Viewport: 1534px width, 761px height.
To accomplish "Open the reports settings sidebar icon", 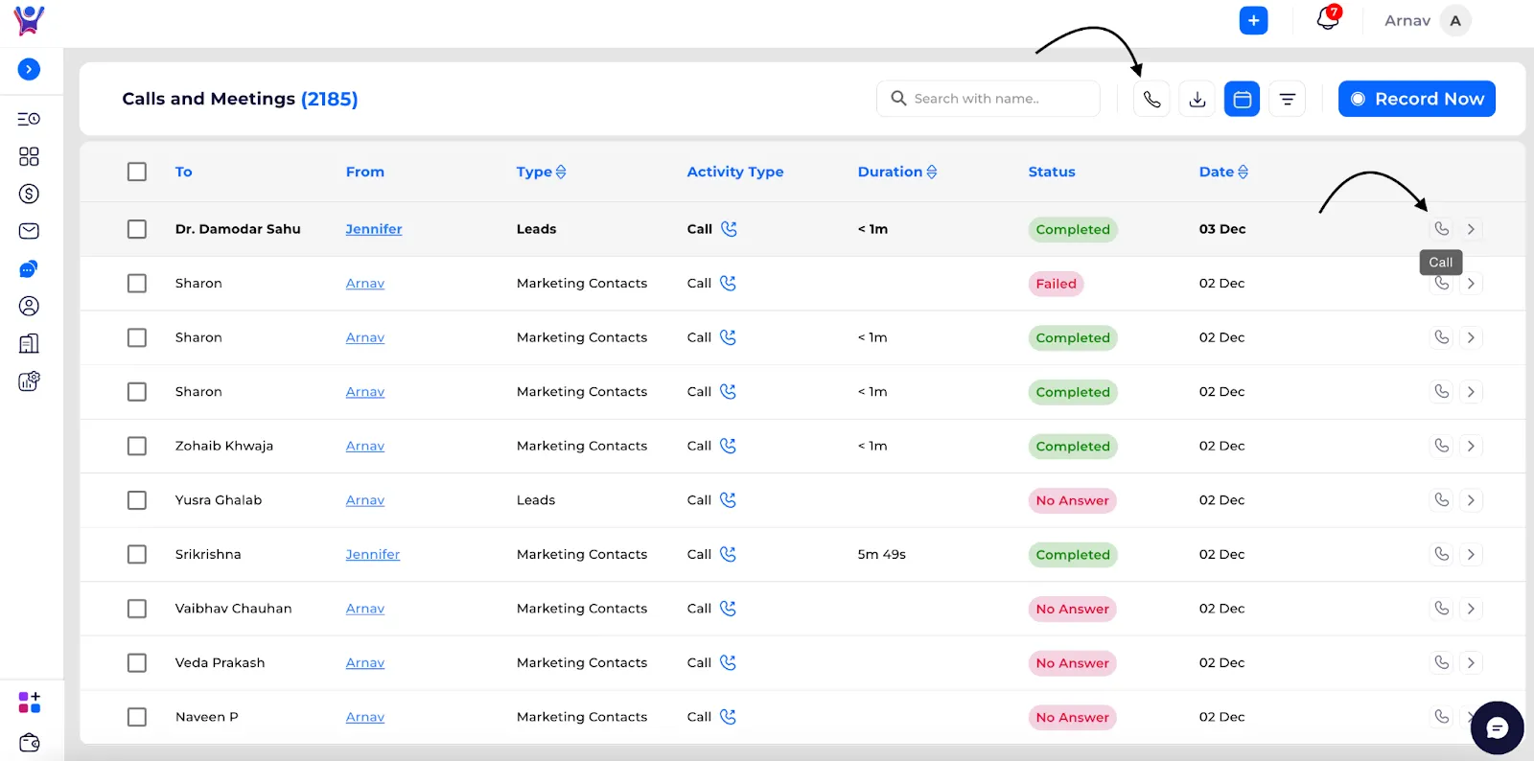I will 29,381.
